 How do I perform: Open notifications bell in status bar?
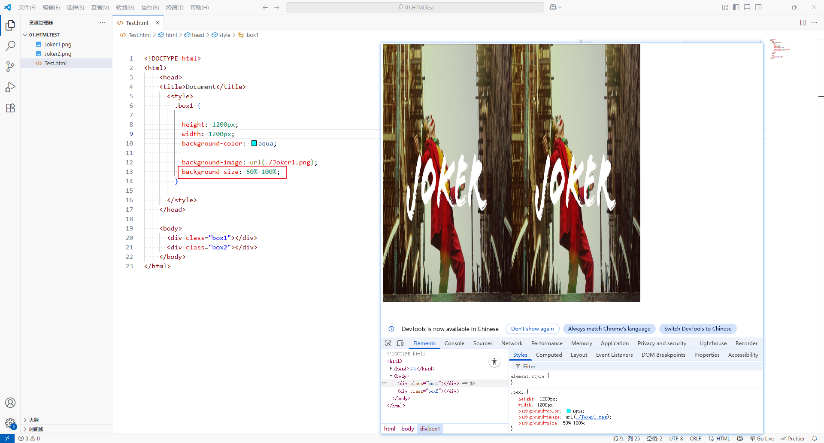click(815, 438)
